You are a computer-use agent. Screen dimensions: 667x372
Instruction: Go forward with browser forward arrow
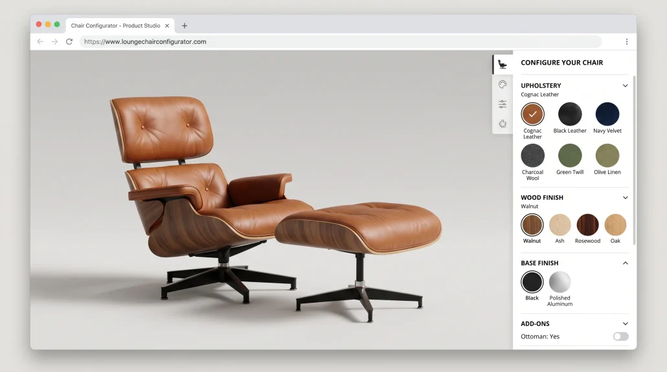54,41
